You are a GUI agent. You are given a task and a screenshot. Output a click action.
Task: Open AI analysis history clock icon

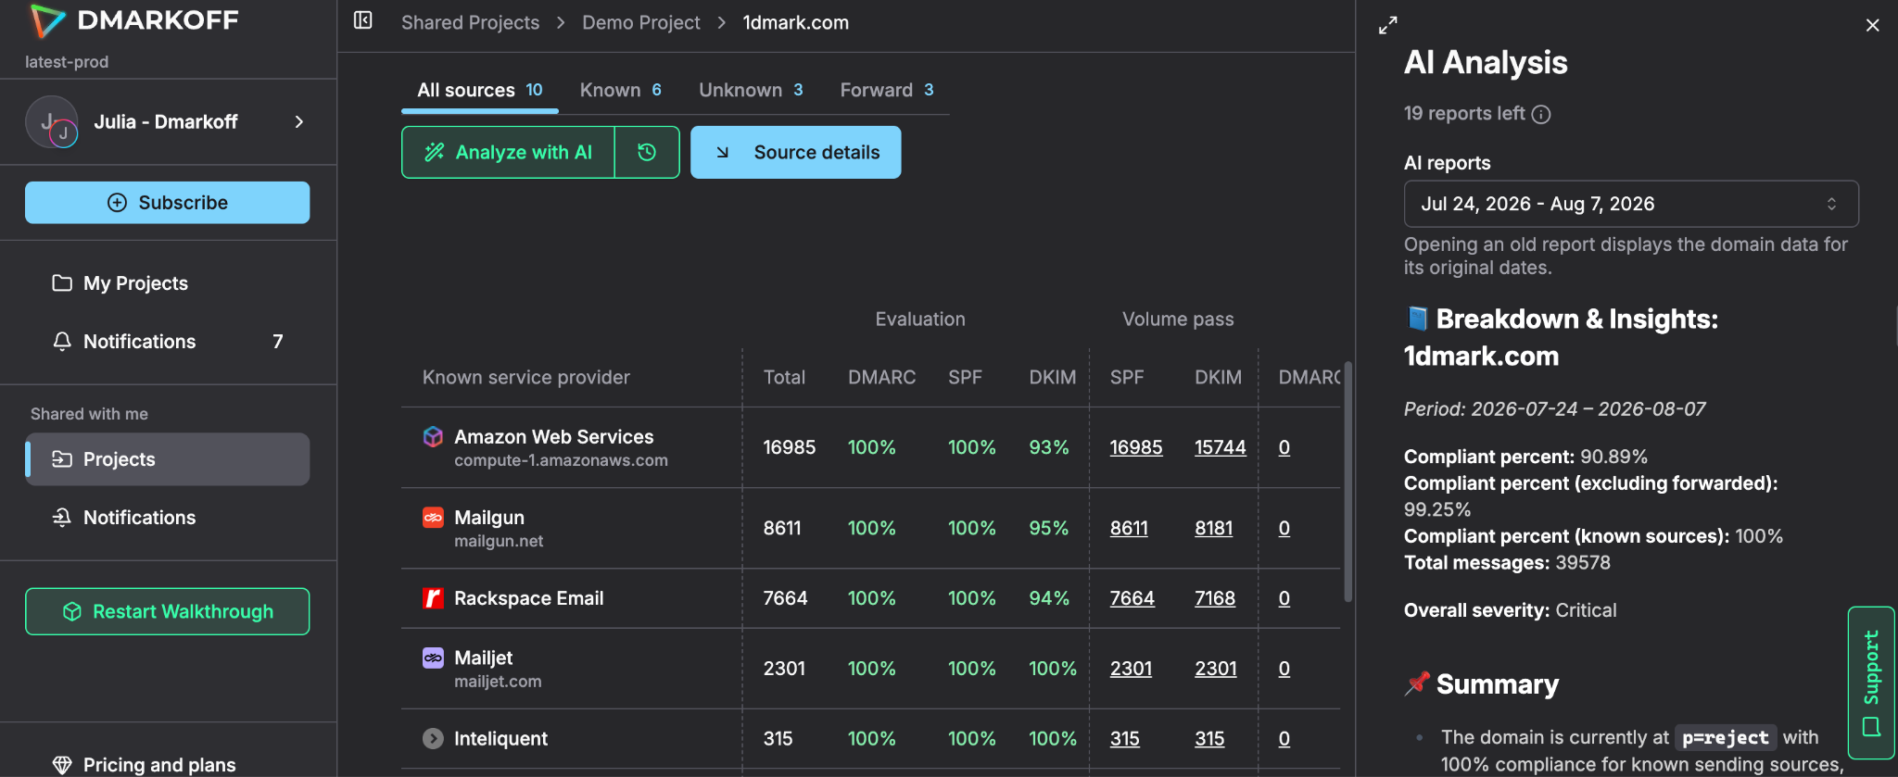[x=647, y=152]
